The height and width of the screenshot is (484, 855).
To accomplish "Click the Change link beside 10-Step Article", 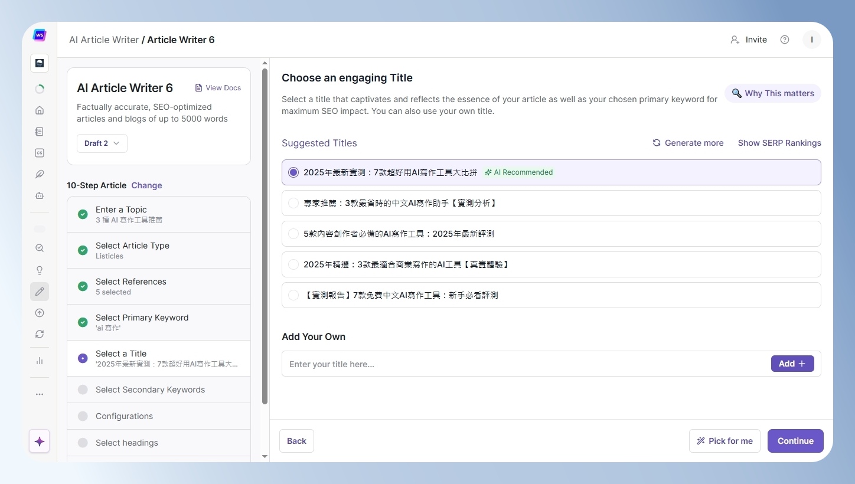I will click(x=146, y=185).
